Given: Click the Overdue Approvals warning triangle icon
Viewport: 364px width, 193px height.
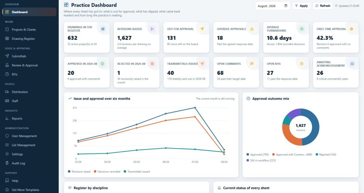Looking at the screenshot, I should coord(252,29).
